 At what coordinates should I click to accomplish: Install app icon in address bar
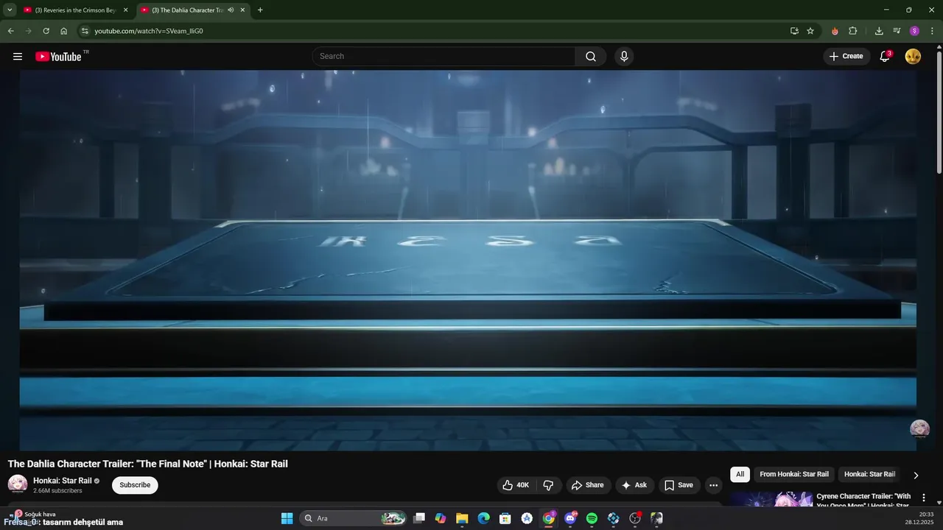794,31
